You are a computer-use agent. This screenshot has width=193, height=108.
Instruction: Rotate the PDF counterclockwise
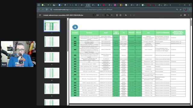[x=121, y=15]
